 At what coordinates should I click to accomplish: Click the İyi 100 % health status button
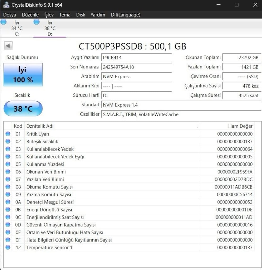23,75
